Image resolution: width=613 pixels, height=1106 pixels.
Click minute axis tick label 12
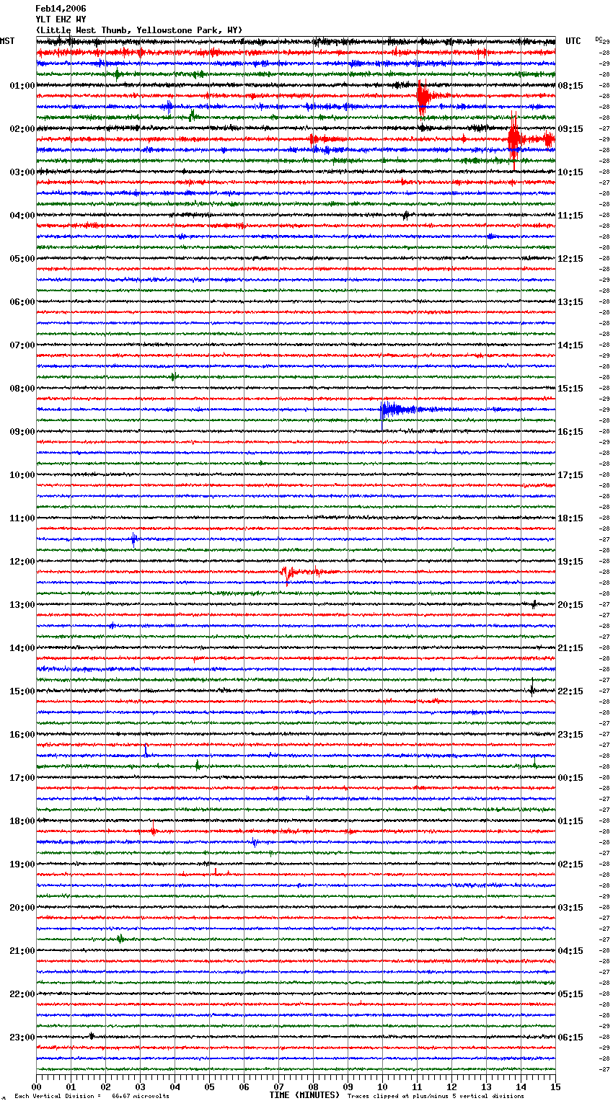point(451,1087)
